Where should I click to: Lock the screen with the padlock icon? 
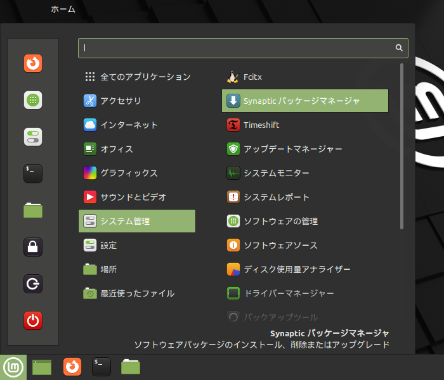coord(33,247)
